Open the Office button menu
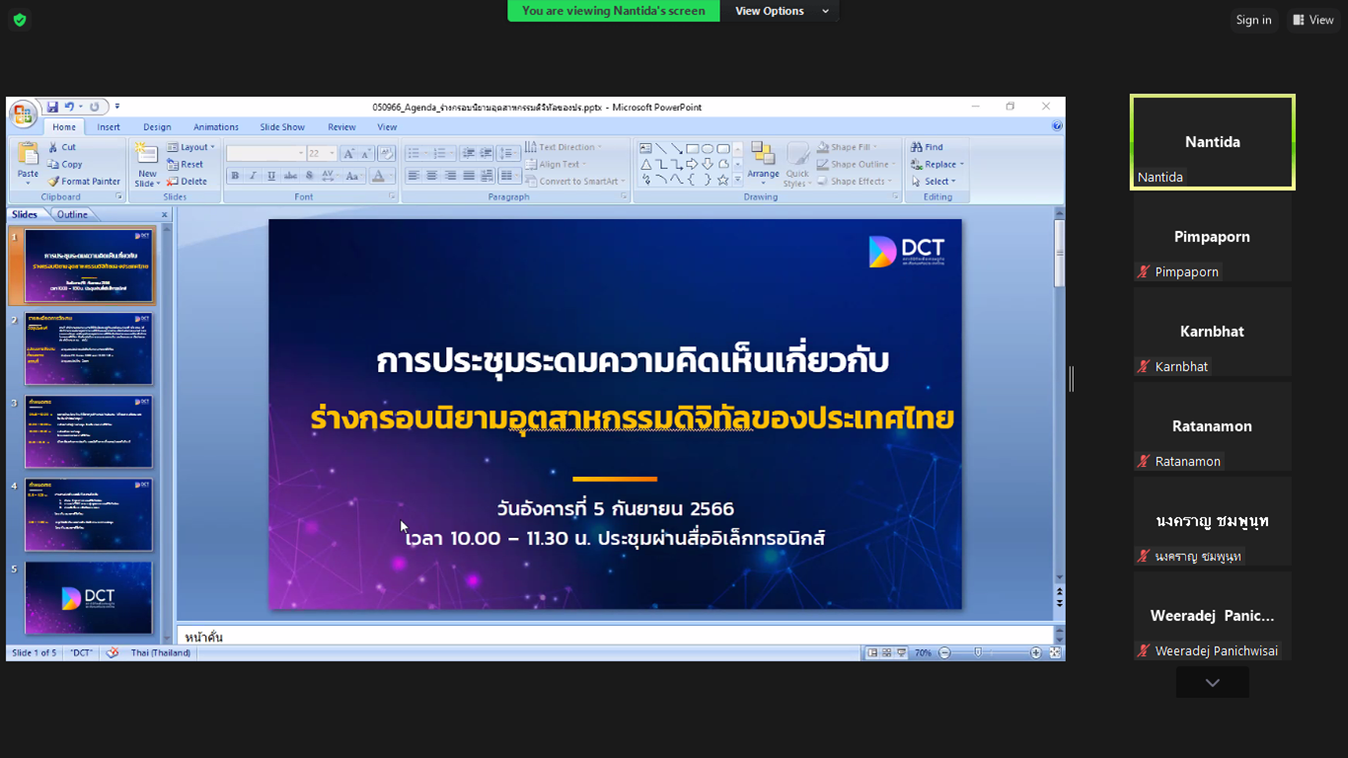This screenshot has width=1348, height=758. pyautogui.click(x=22, y=114)
